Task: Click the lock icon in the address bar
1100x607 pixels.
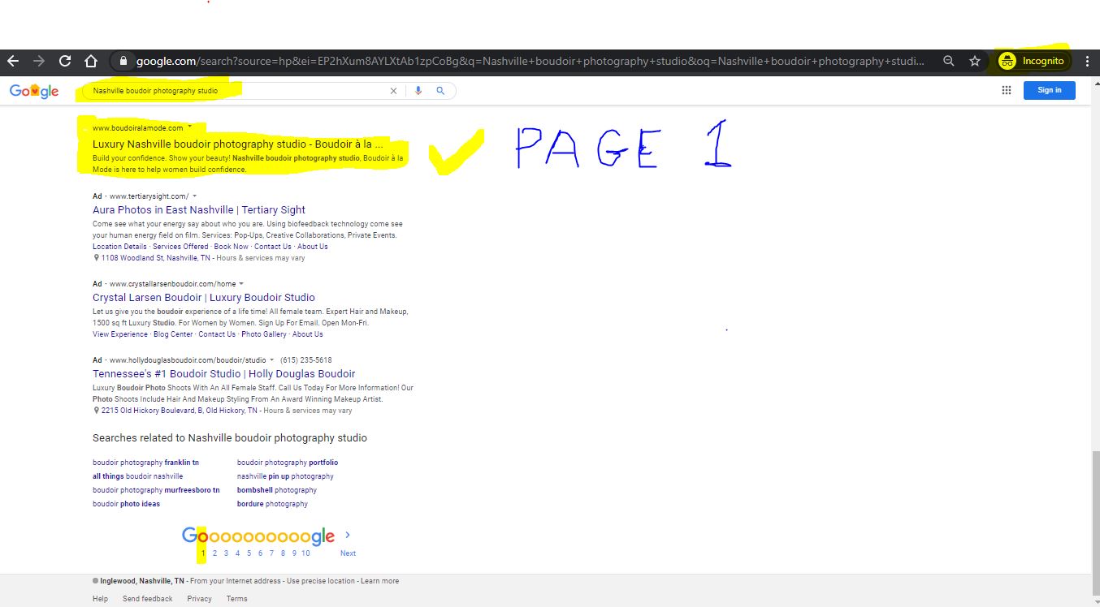Action: click(x=123, y=61)
